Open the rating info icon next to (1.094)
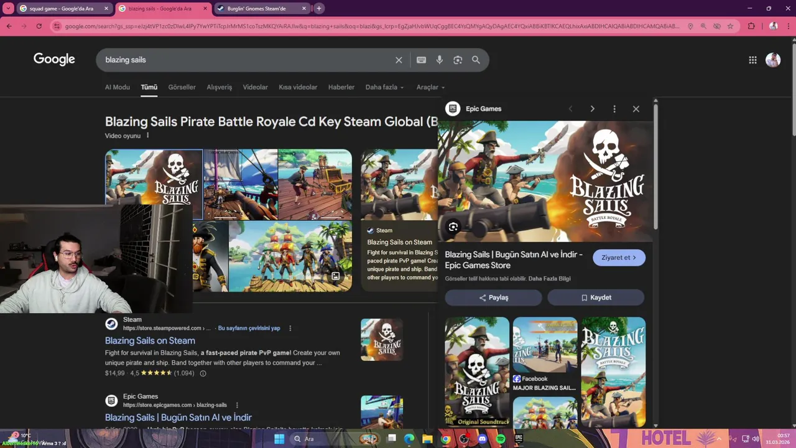The width and height of the screenshot is (796, 448). tap(203, 373)
